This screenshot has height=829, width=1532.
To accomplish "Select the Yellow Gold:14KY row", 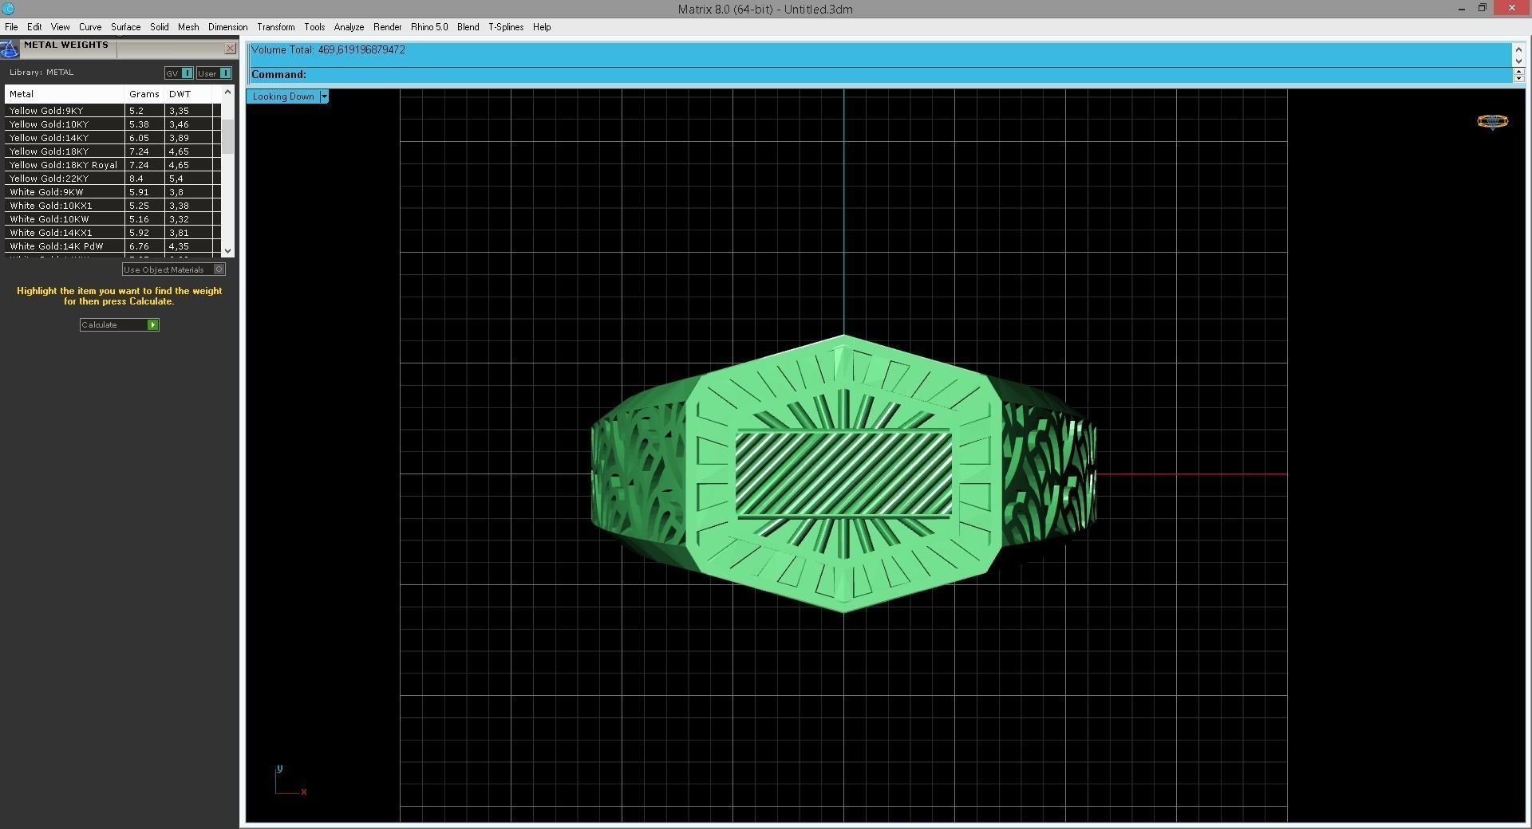I will pos(113,138).
